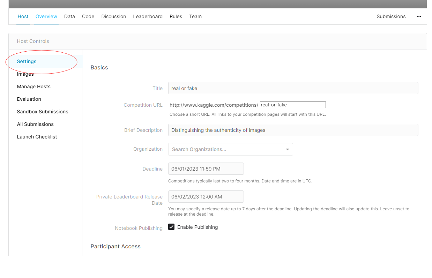This screenshot has width=432, height=278.
Task: Expand the Search Organizations dropdown arrow
Action: tap(287, 149)
